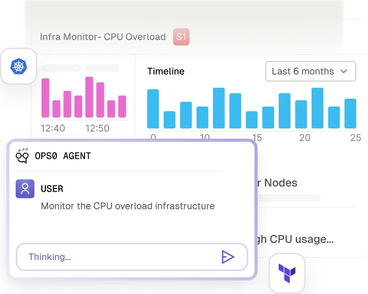368x294 pixels.
Task: Click the tallest pink bar in the chart
Action: pyautogui.click(x=89, y=97)
